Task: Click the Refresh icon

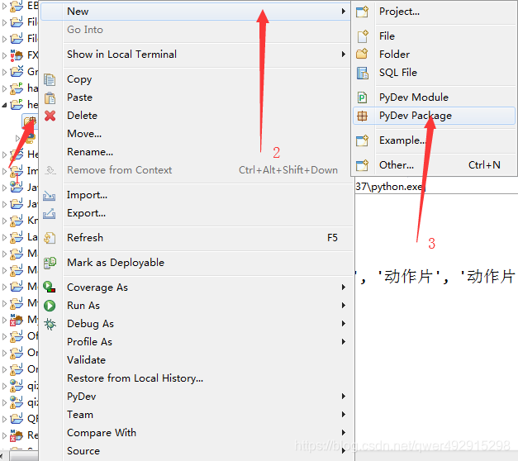Action: click(50, 238)
